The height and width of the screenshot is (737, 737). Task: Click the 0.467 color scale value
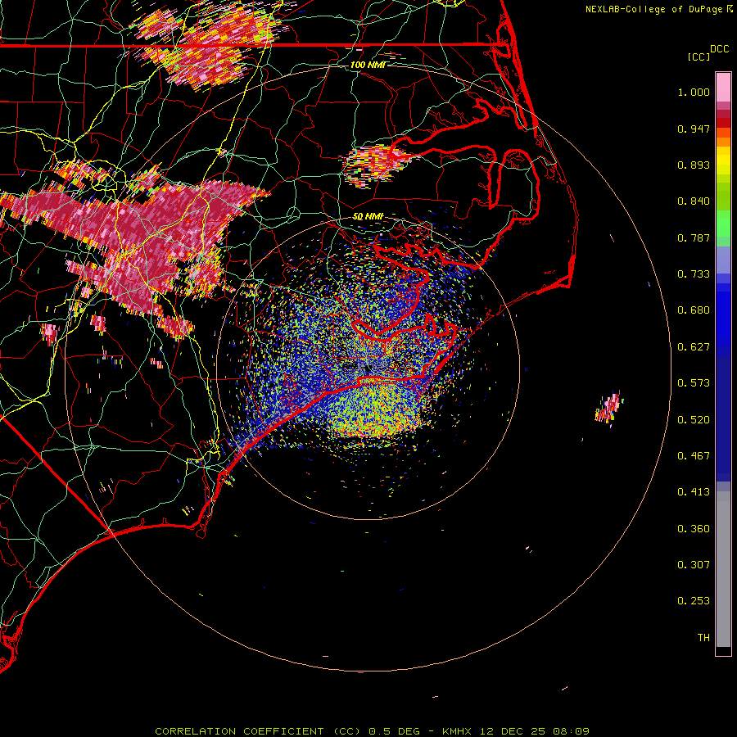pos(694,456)
